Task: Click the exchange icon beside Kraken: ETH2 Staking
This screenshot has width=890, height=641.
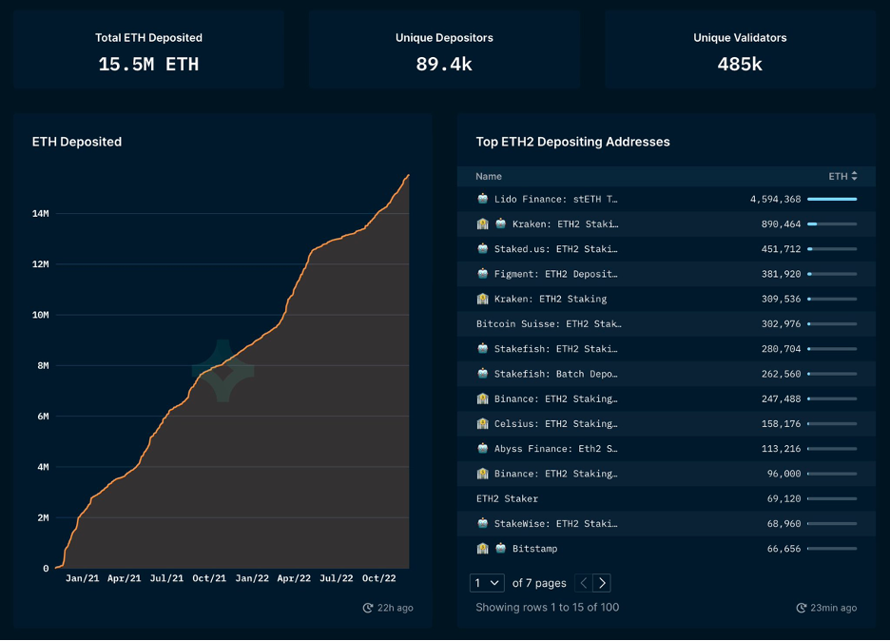Action: [x=482, y=299]
